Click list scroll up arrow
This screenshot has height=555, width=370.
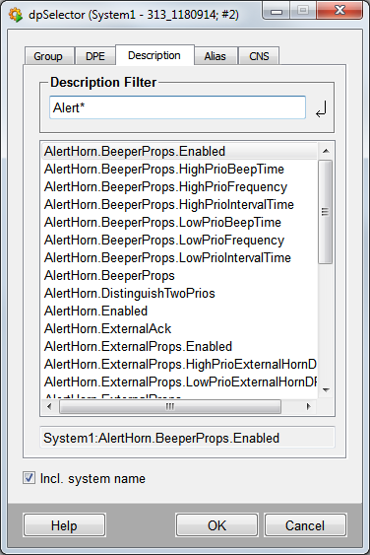[x=326, y=151]
